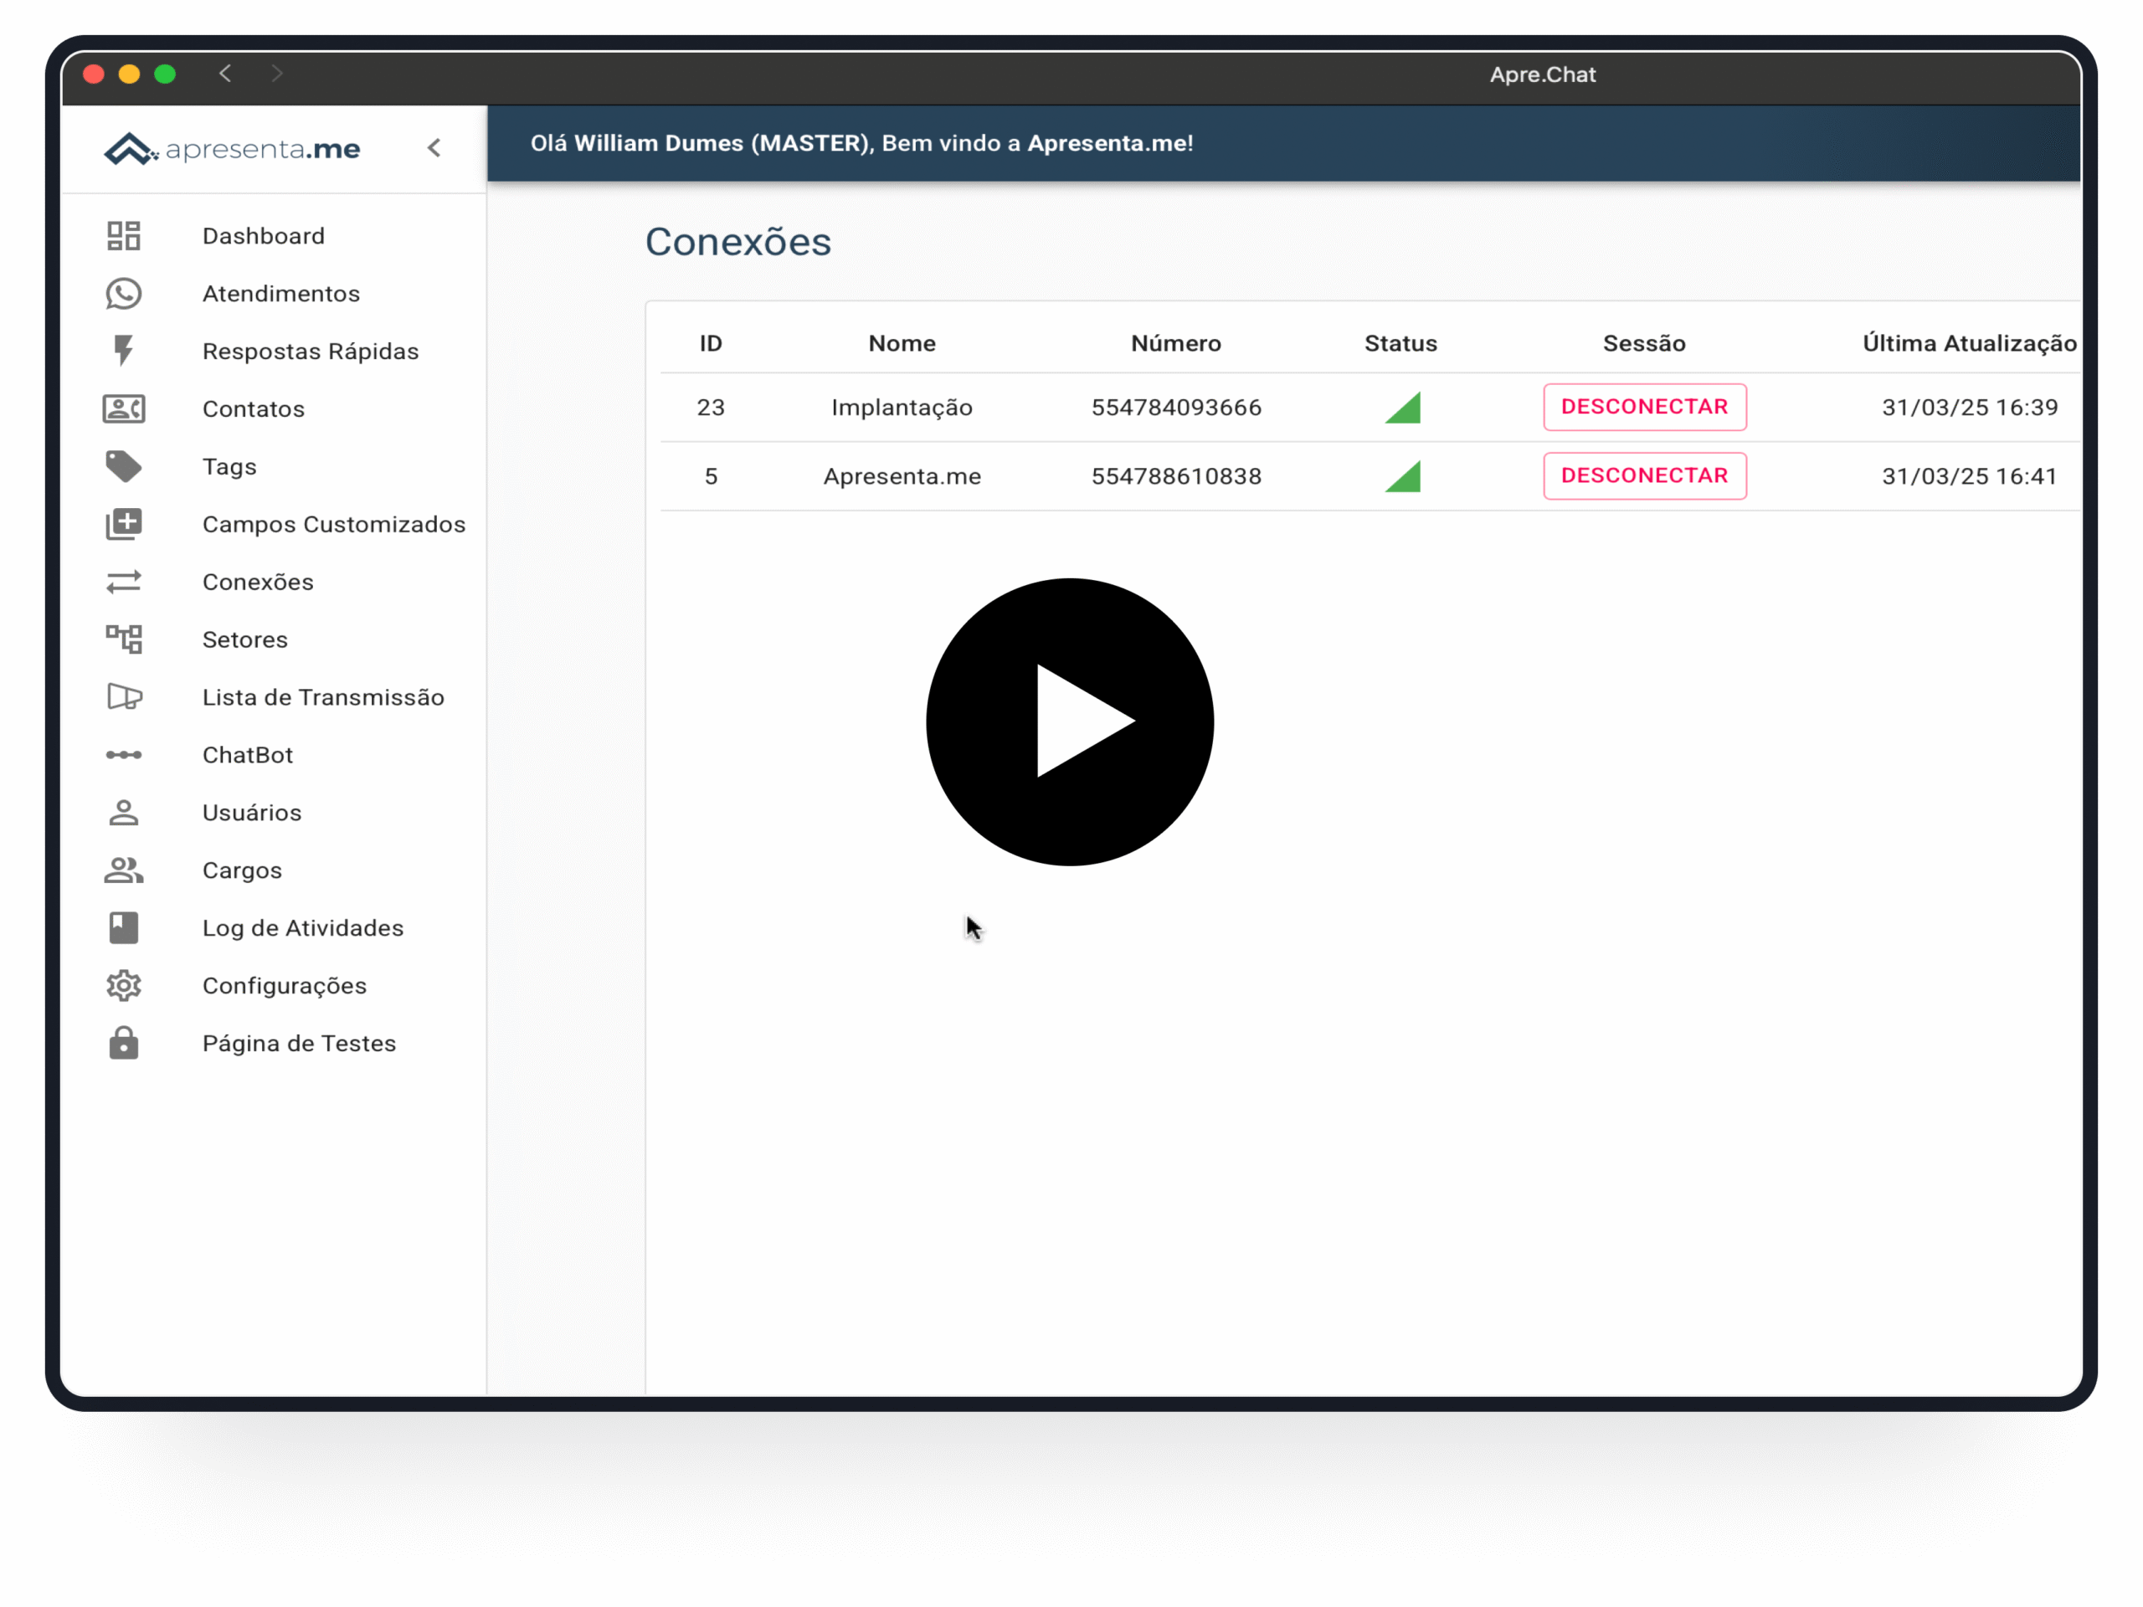Click the Lista de Transmissão megaphone icon
Viewport: 2143px width, 1607px height.
123,696
